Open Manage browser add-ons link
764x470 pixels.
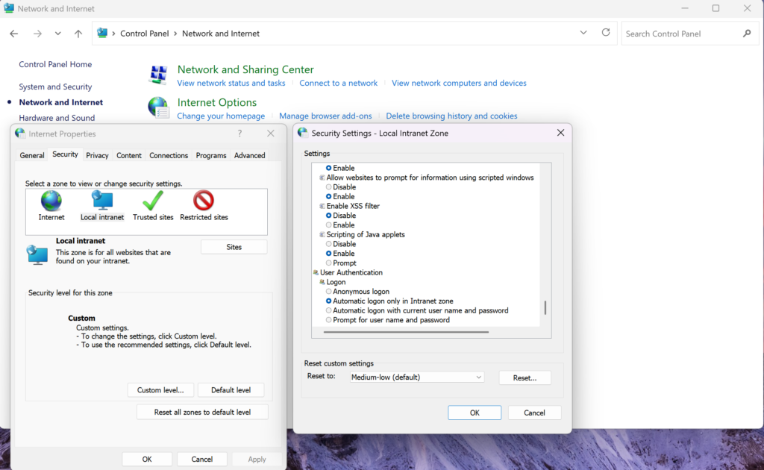[x=325, y=116]
